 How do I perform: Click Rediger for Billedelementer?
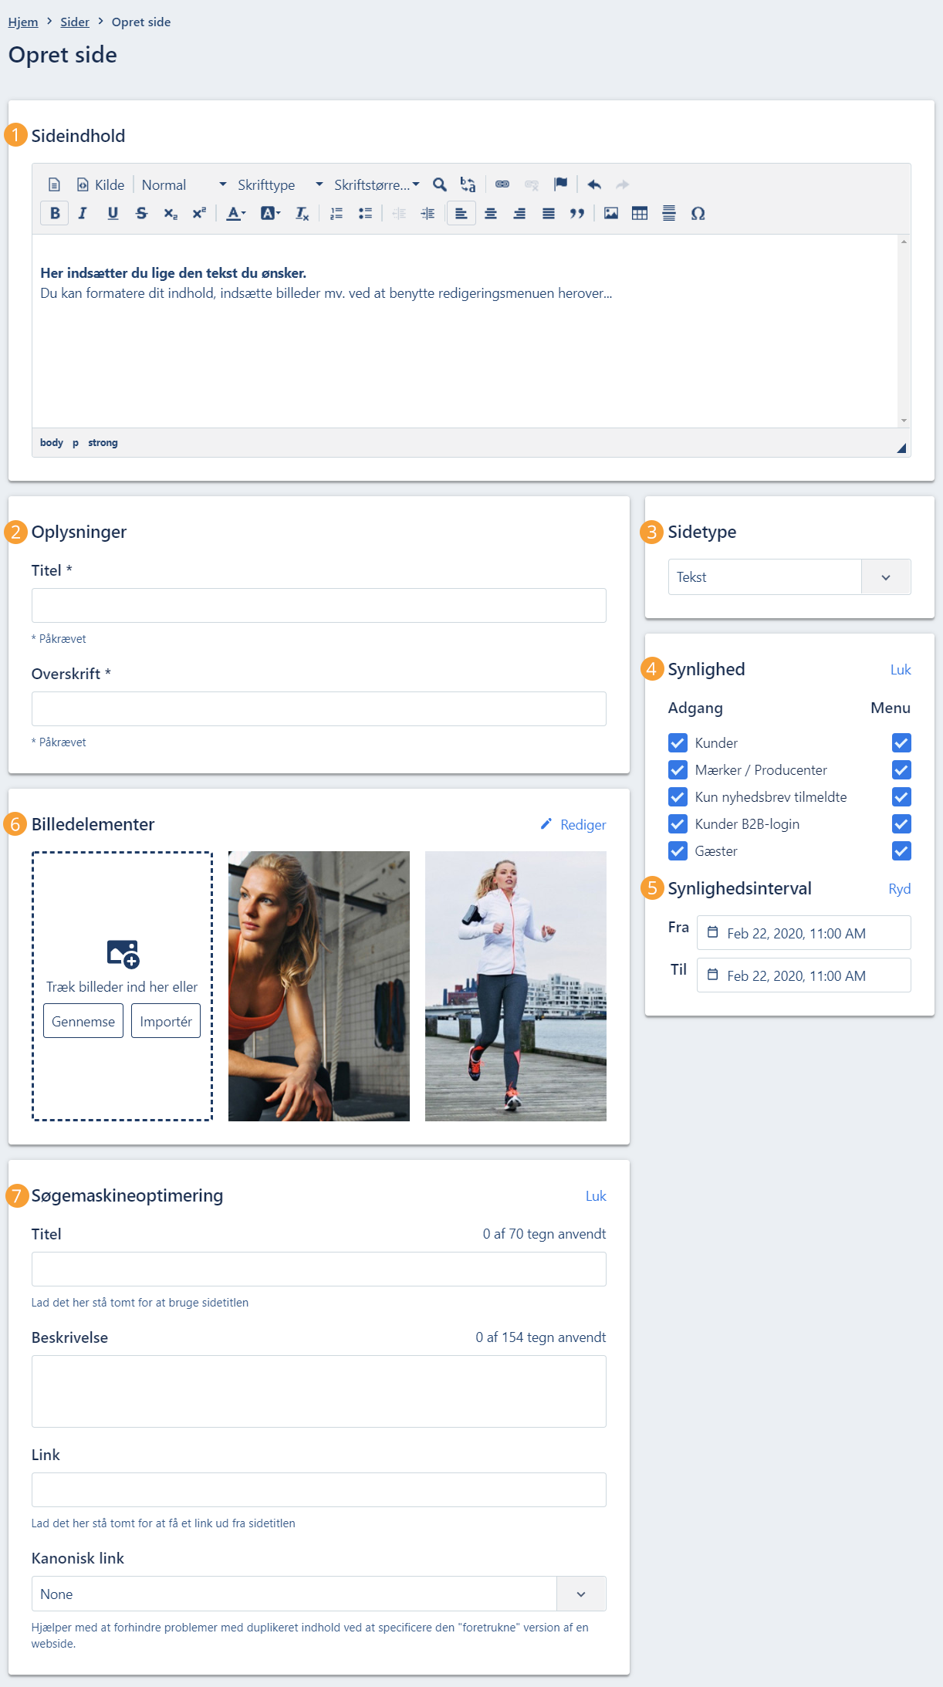pyautogui.click(x=573, y=825)
